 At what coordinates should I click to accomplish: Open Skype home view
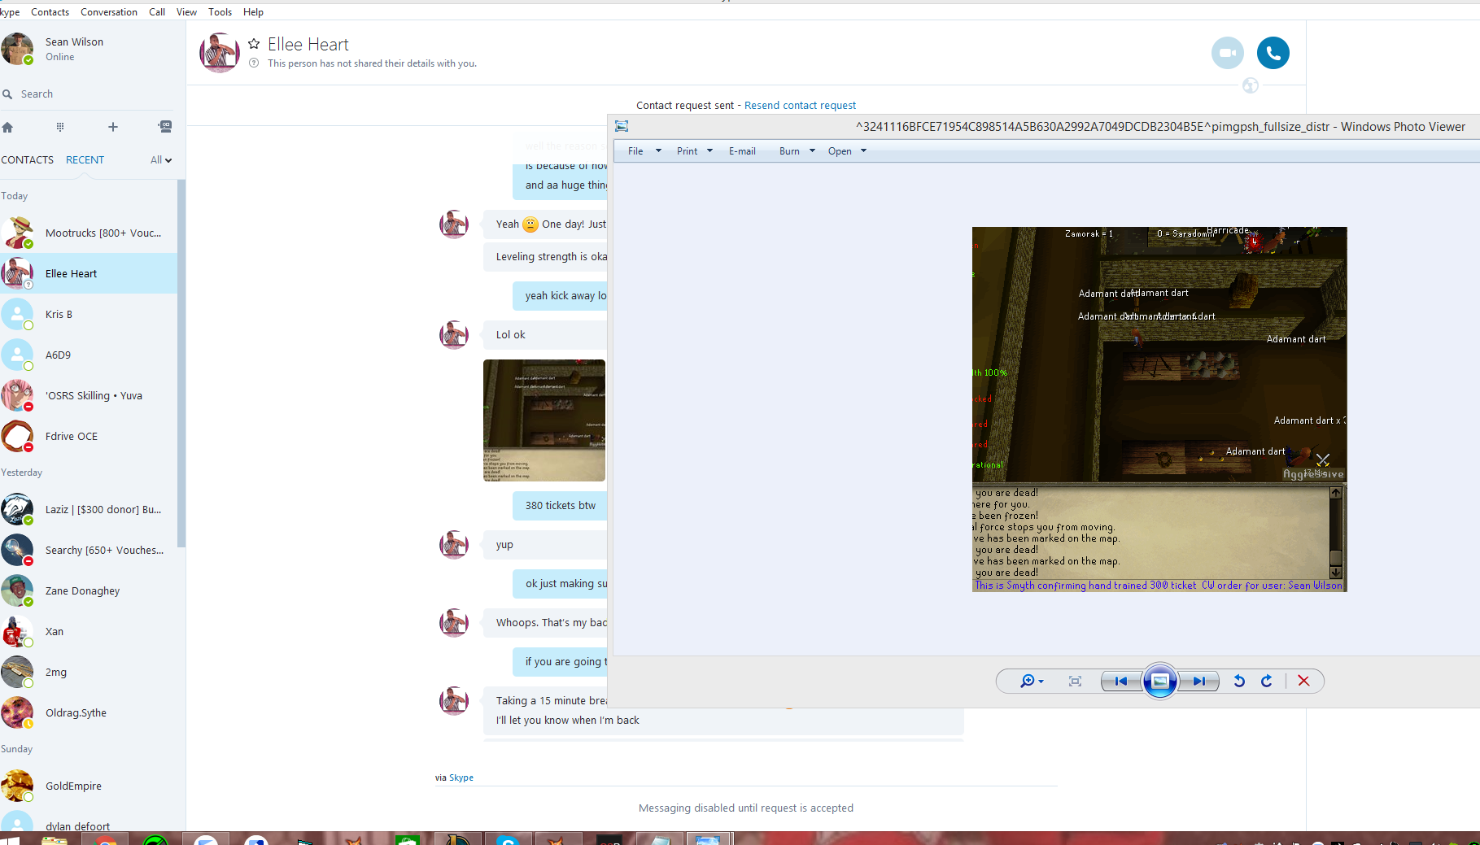7,127
